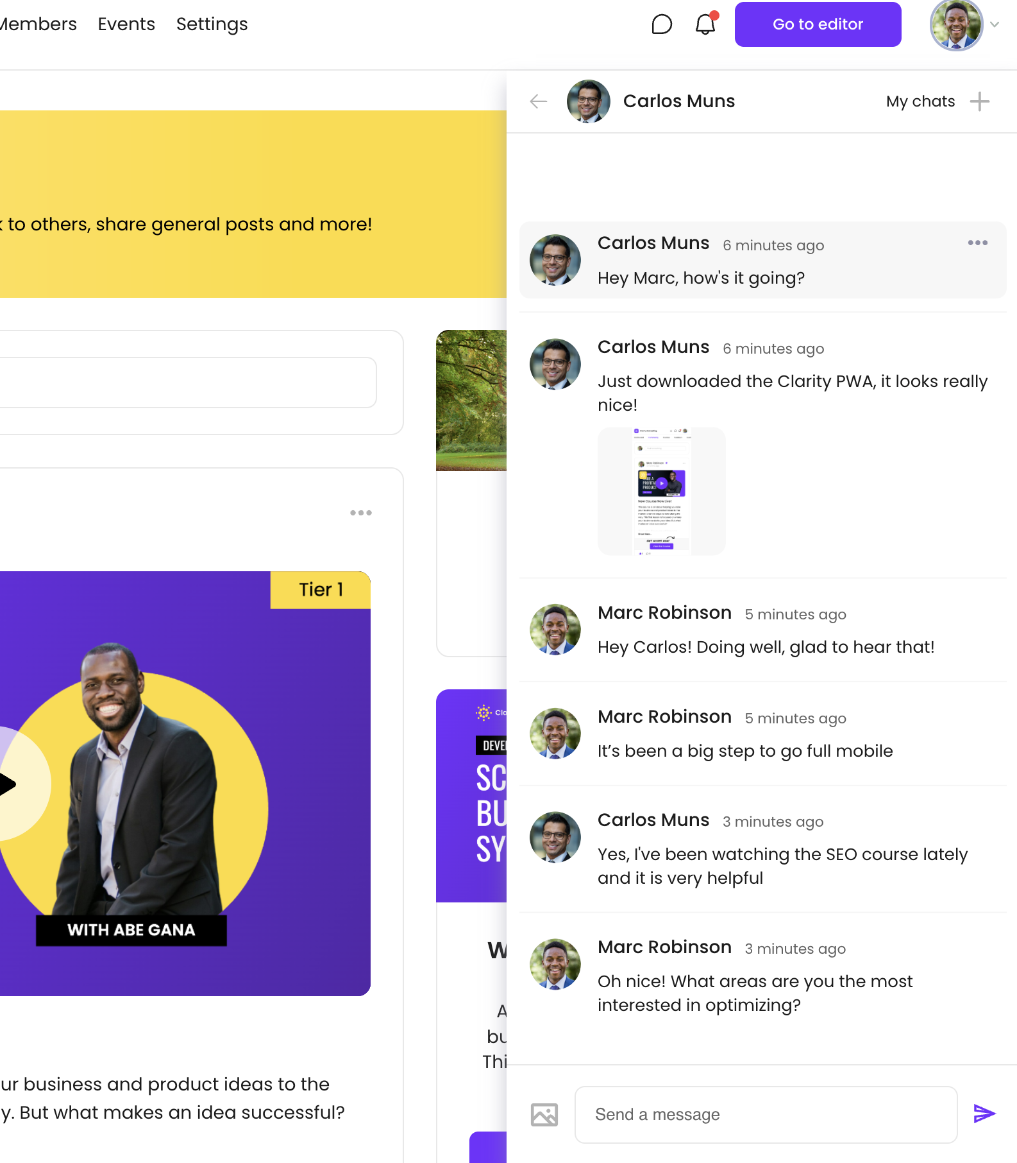Click the send message paper plane icon
Image resolution: width=1017 pixels, height=1163 pixels.
pos(984,1114)
